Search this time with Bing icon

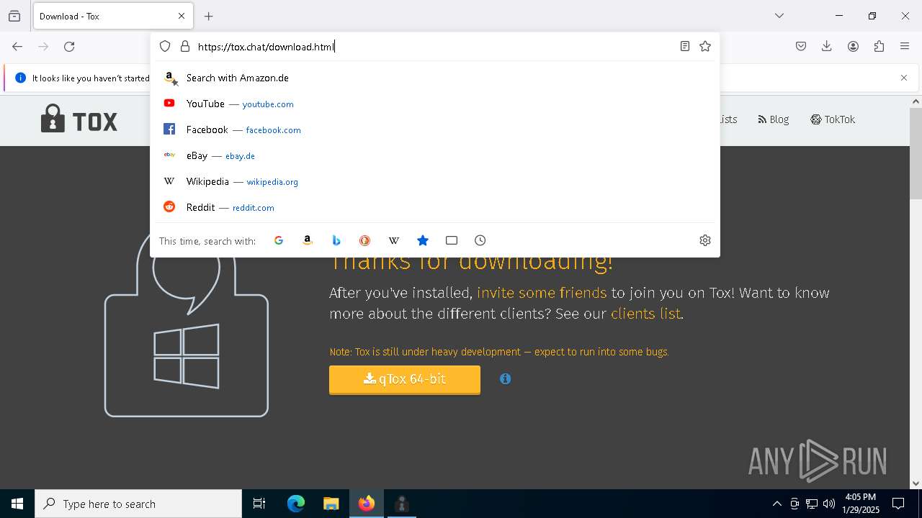[336, 240]
